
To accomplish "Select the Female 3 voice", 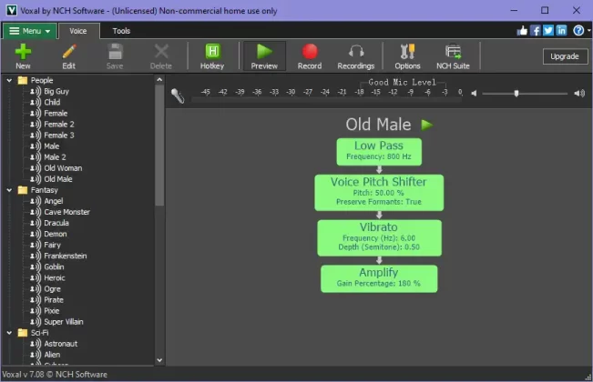I will [x=59, y=136].
